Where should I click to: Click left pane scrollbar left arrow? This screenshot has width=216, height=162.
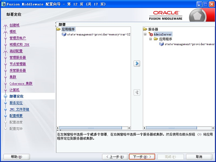[58, 128]
